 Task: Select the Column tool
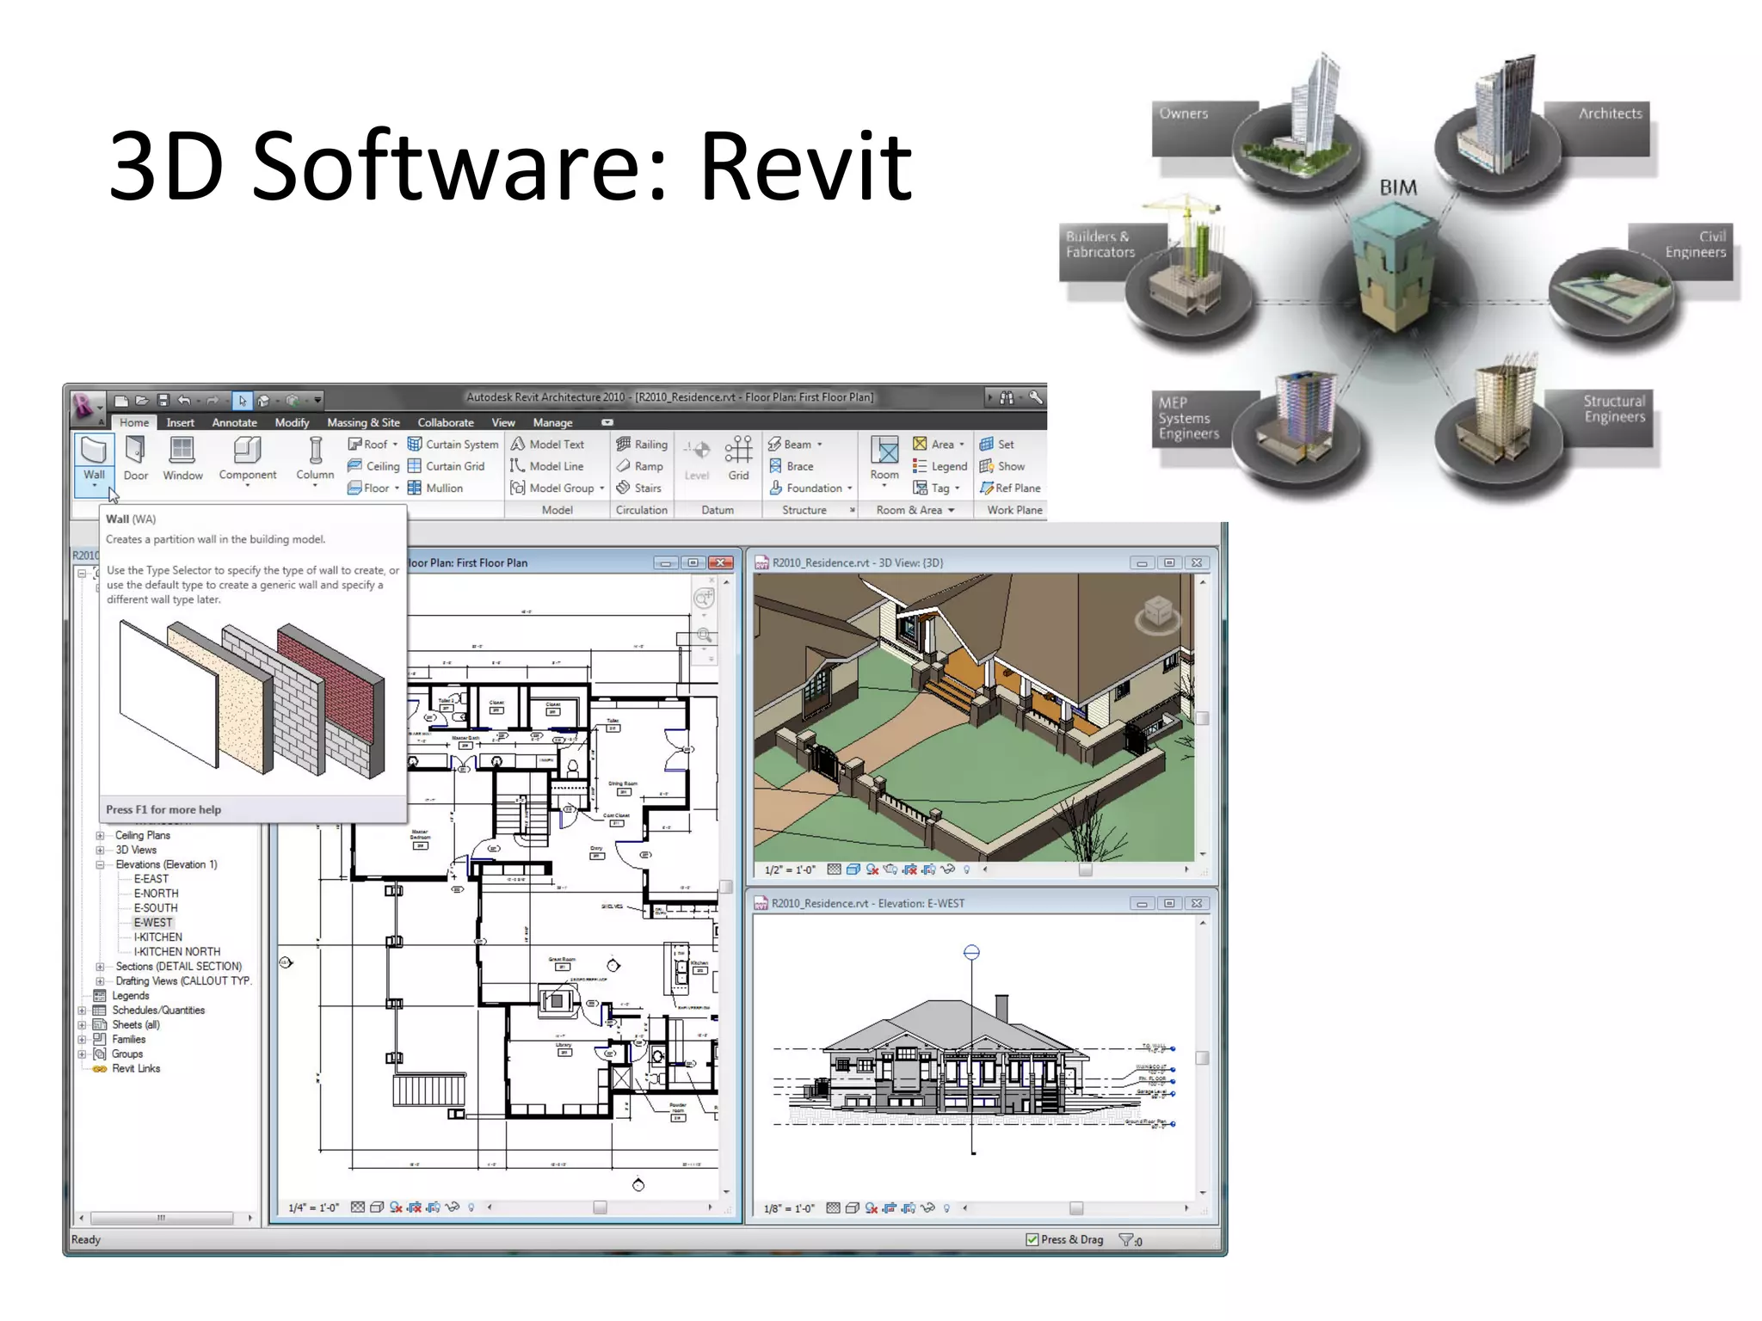315,460
